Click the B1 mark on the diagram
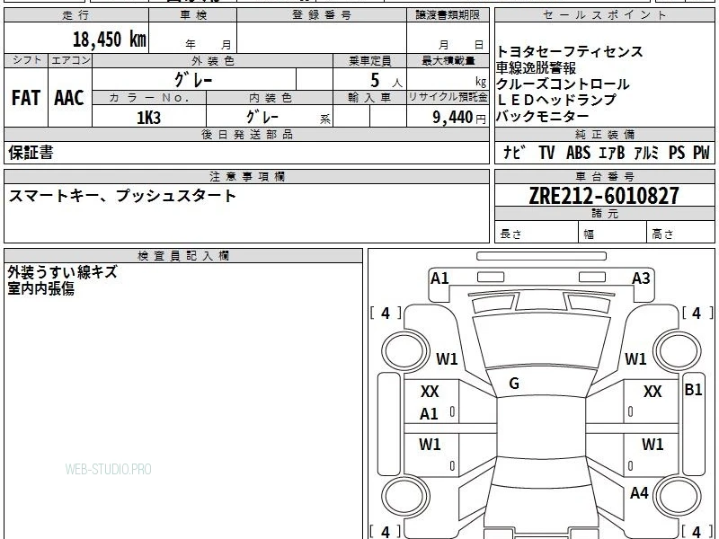The height and width of the screenshot is (539, 719). pyautogui.click(x=693, y=390)
